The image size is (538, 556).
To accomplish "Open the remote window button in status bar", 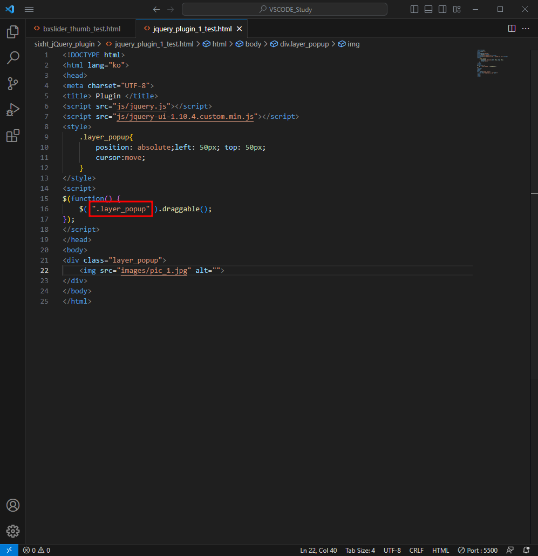I will [9, 550].
